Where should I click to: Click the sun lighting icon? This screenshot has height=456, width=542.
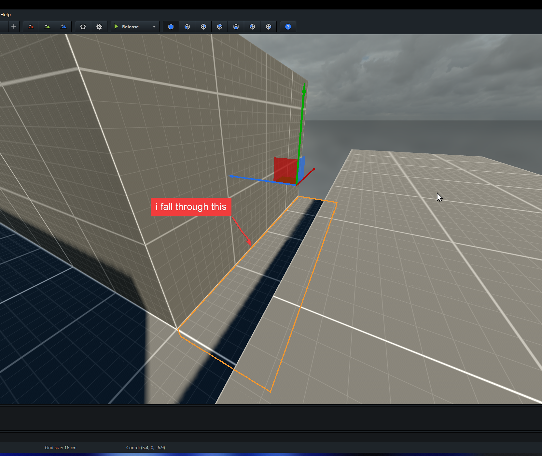[x=83, y=27]
